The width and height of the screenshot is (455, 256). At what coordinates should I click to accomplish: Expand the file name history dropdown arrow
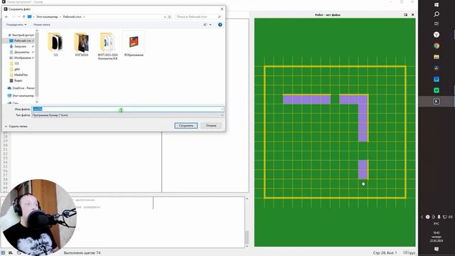(x=223, y=109)
